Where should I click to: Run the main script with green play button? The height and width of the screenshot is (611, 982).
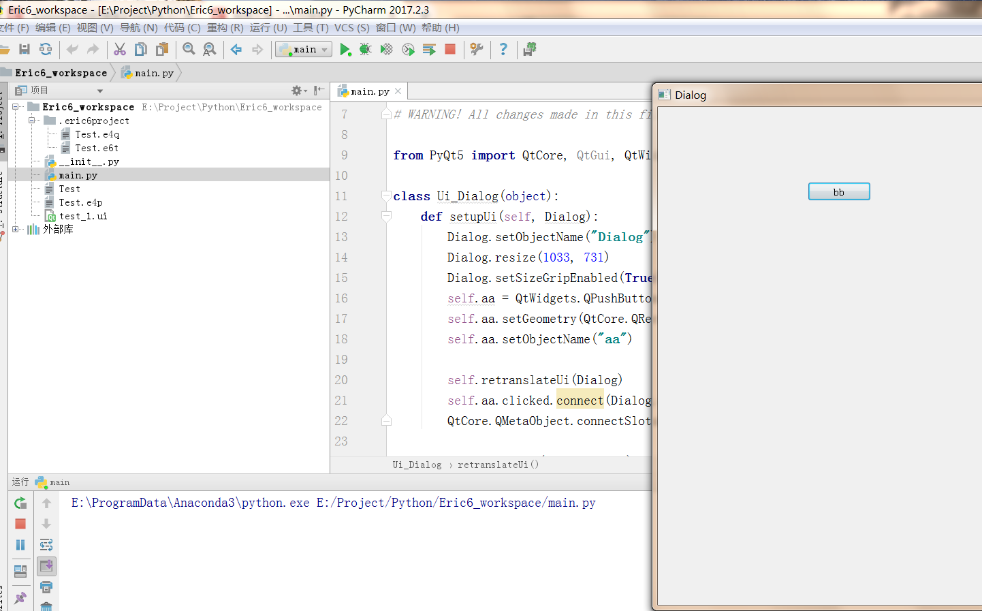tap(345, 49)
